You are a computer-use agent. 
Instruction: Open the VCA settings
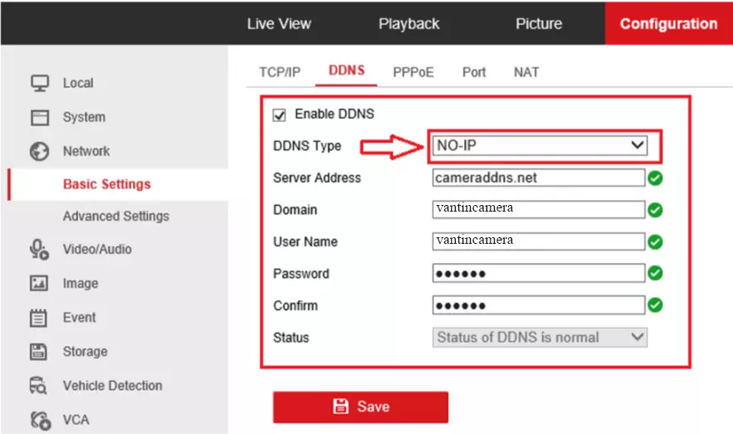pyautogui.click(x=76, y=420)
